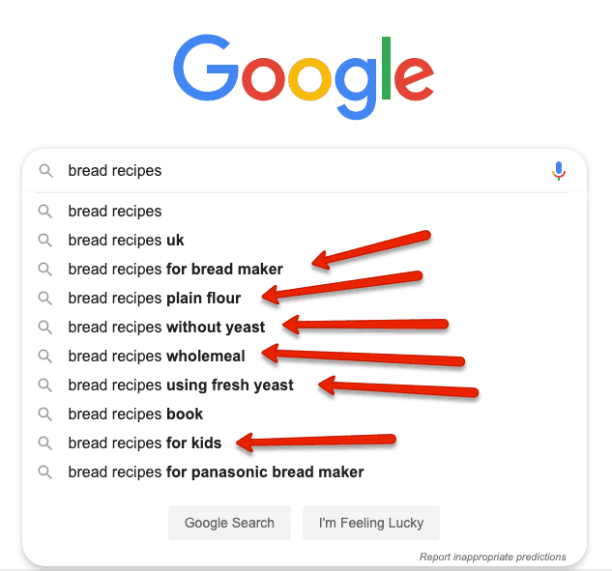
Task: Click magnifier icon beside 'bread recipes uk'
Action: (x=44, y=241)
